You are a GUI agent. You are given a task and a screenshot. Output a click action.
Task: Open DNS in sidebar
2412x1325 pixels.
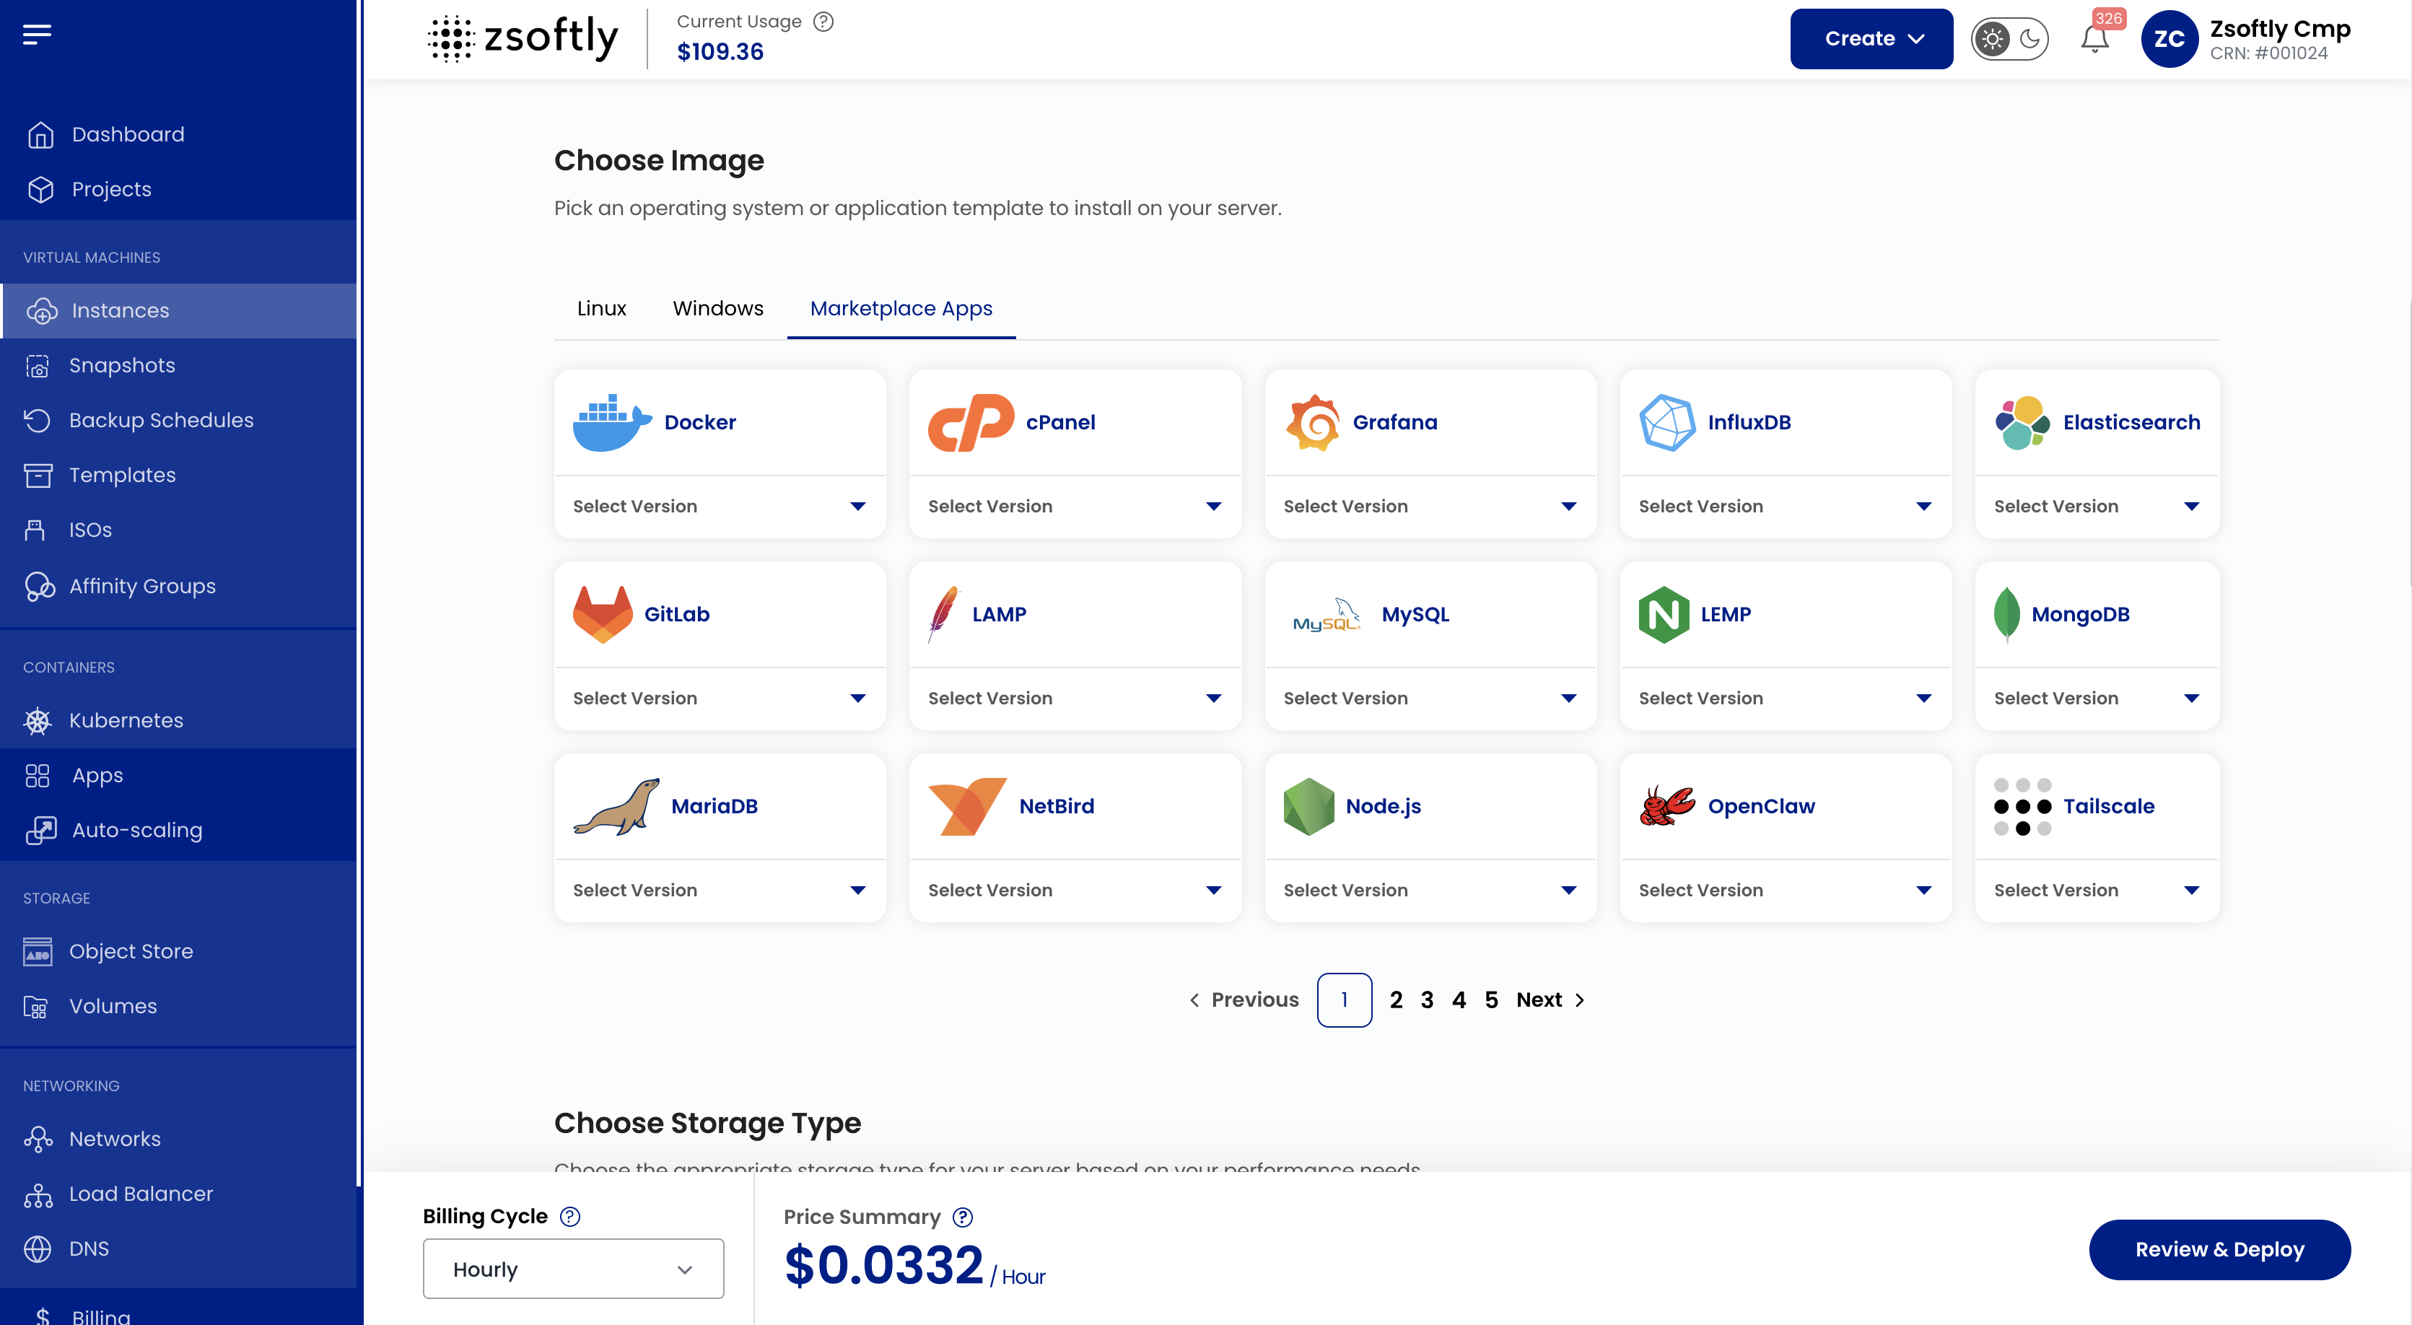pyautogui.click(x=178, y=1249)
